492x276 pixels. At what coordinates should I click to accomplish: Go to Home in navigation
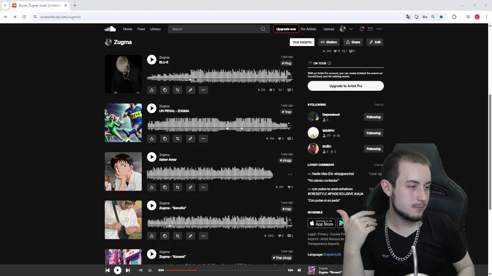128,29
